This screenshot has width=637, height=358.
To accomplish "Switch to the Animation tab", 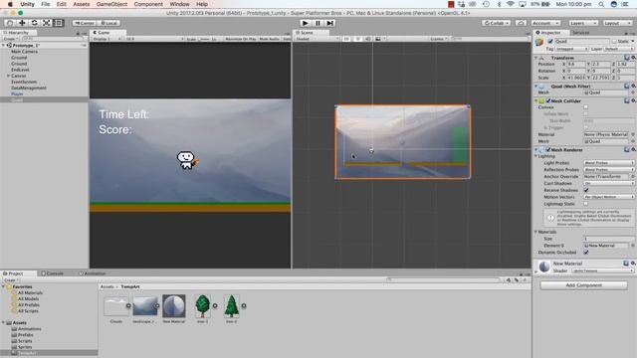I will (92, 273).
